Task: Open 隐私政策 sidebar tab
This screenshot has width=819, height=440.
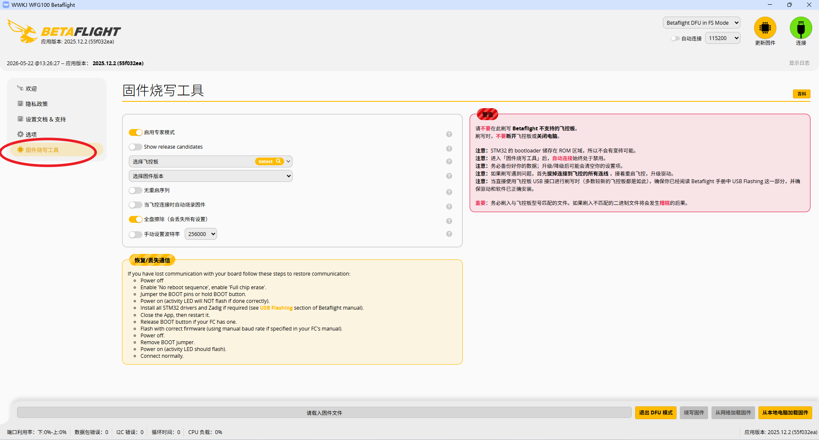Action: [x=57, y=104]
